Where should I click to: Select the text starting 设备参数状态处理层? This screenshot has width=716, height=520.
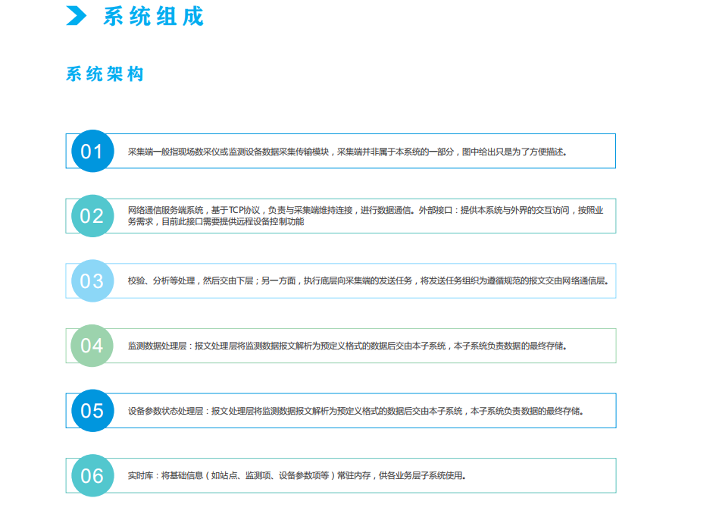(355, 412)
